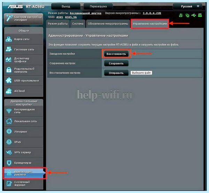Click the Quick Internet Setup wand icon

9,18
